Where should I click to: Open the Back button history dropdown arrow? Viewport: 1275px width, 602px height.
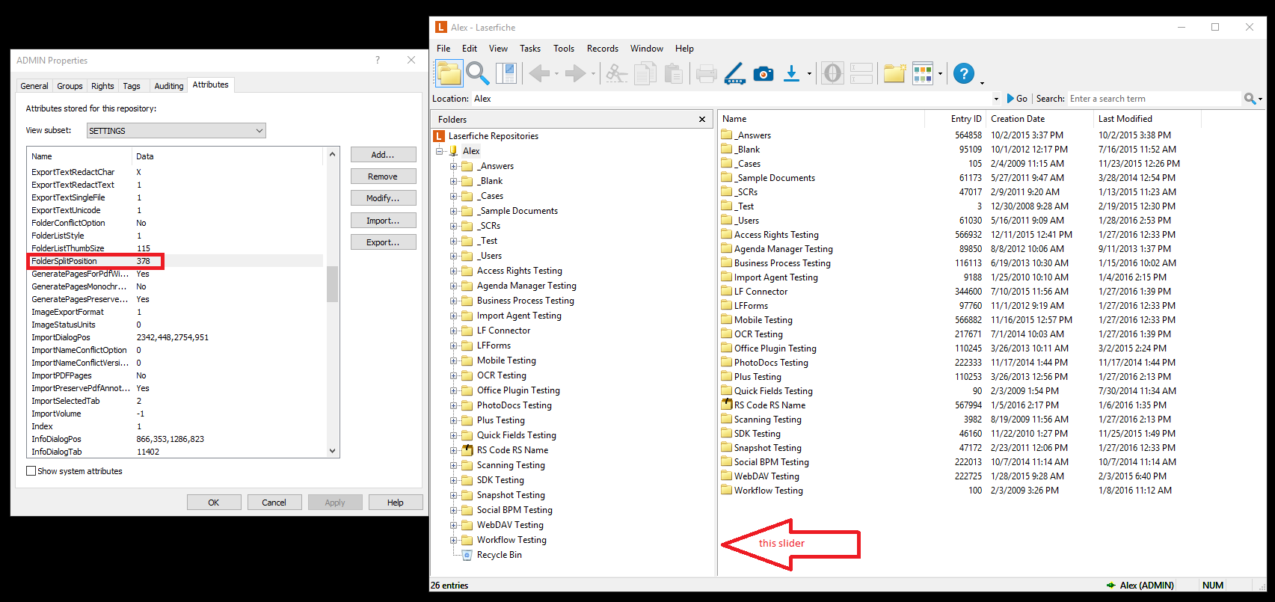pyautogui.click(x=556, y=74)
